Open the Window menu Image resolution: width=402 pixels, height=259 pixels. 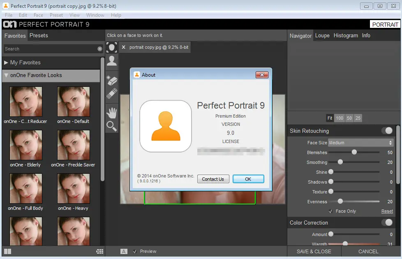coord(95,15)
